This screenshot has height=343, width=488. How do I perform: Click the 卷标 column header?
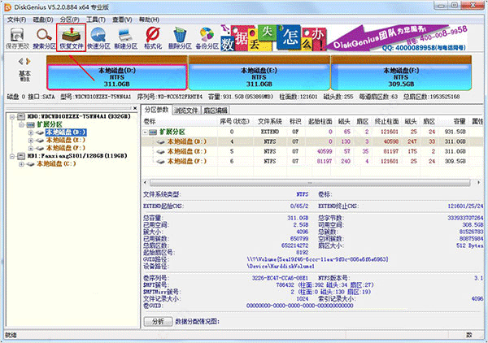(150, 122)
